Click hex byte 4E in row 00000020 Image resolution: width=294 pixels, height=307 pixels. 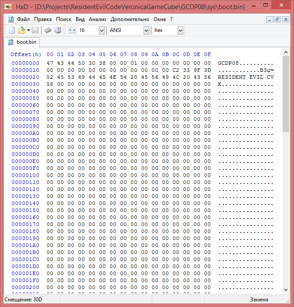[x=113, y=77]
